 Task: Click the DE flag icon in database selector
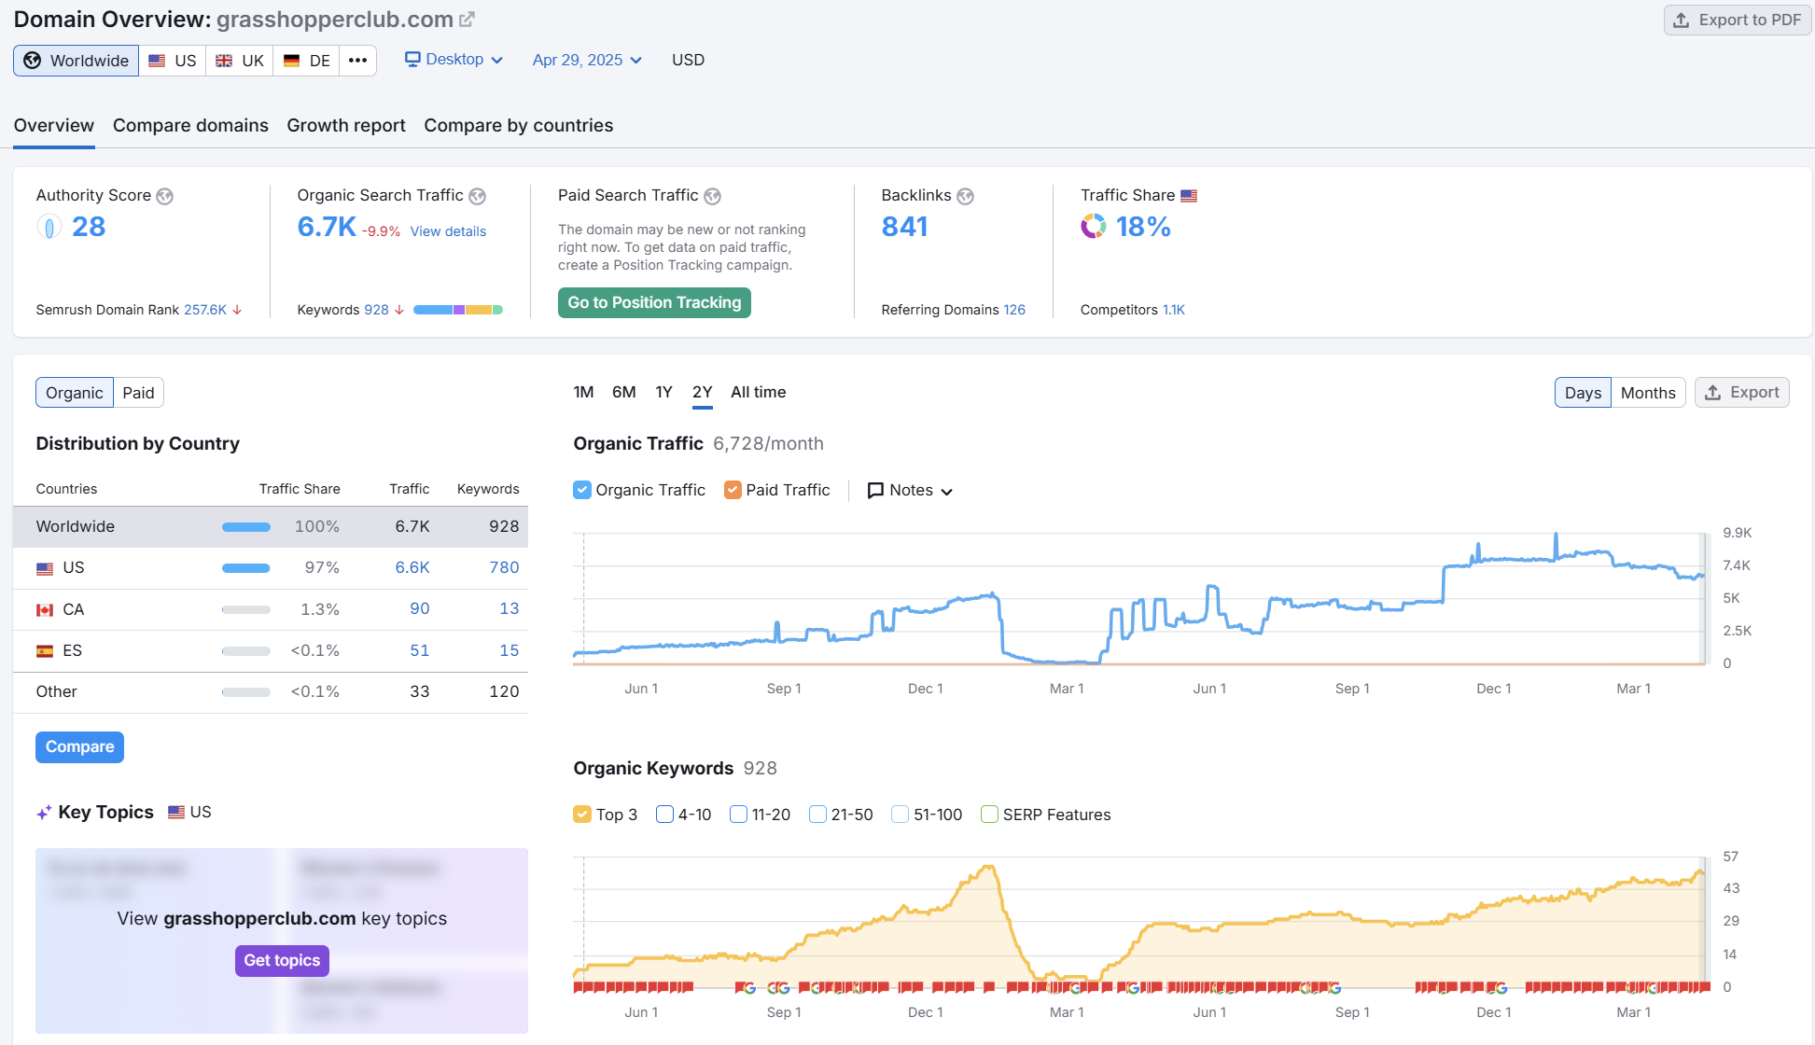(x=291, y=61)
